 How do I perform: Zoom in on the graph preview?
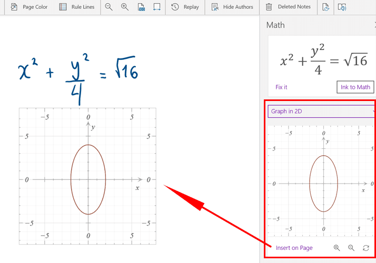337,248
